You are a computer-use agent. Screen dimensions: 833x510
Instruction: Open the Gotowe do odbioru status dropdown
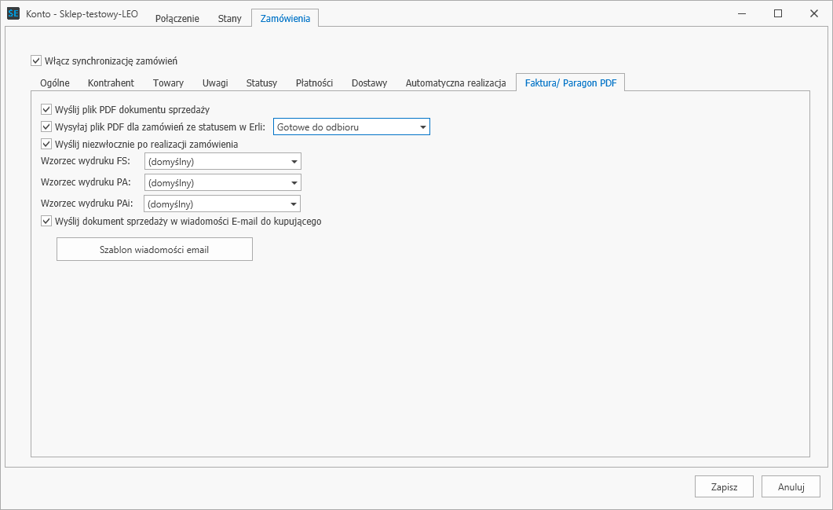pyautogui.click(x=351, y=127)
